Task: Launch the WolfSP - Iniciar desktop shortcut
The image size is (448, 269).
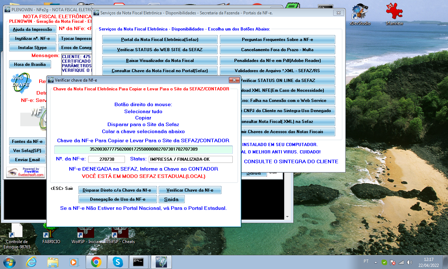Action: (x=85, y=236)
